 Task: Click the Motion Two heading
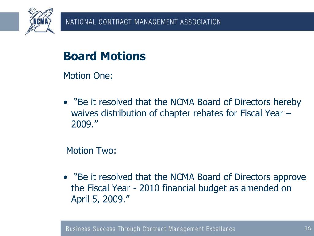tap(91, 151)
